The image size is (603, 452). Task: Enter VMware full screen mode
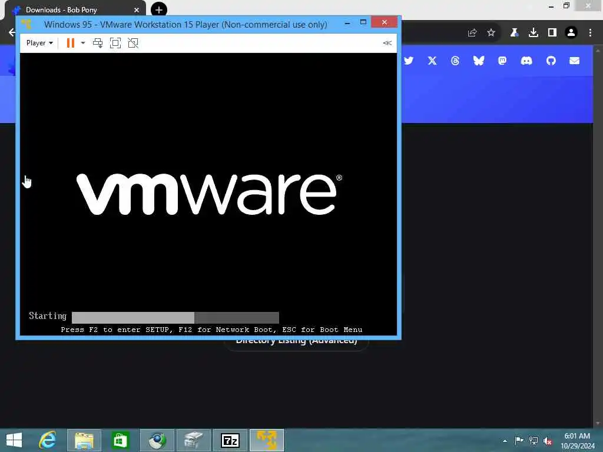(115, 42)
